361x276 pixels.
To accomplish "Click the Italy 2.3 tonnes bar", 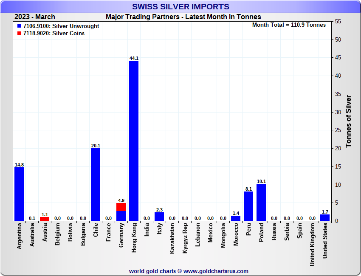I will (x=159, y=217).
